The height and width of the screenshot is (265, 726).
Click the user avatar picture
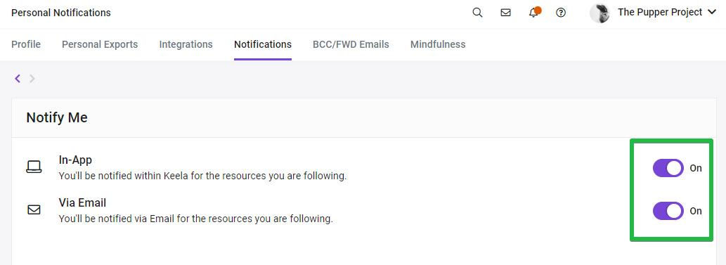point(599,13)
